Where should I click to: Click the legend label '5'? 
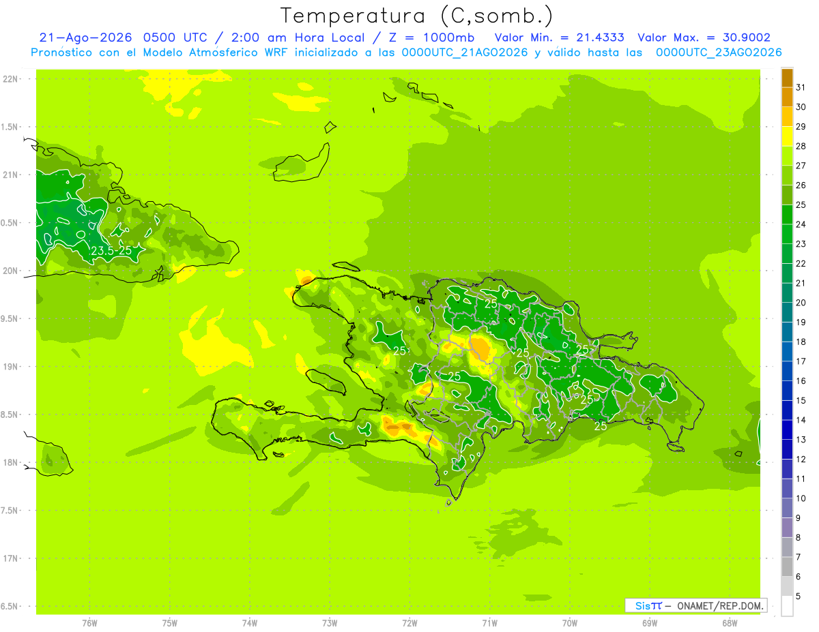799,597
